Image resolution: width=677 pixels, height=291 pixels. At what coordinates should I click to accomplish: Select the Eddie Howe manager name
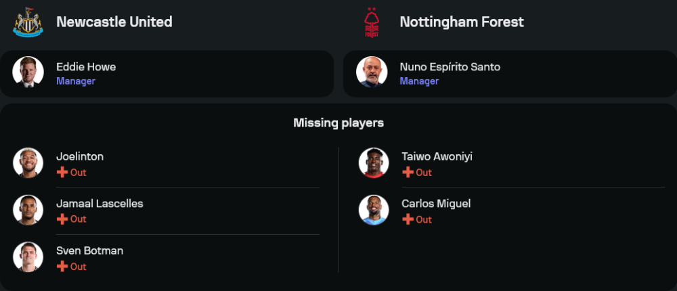[86, 67]
